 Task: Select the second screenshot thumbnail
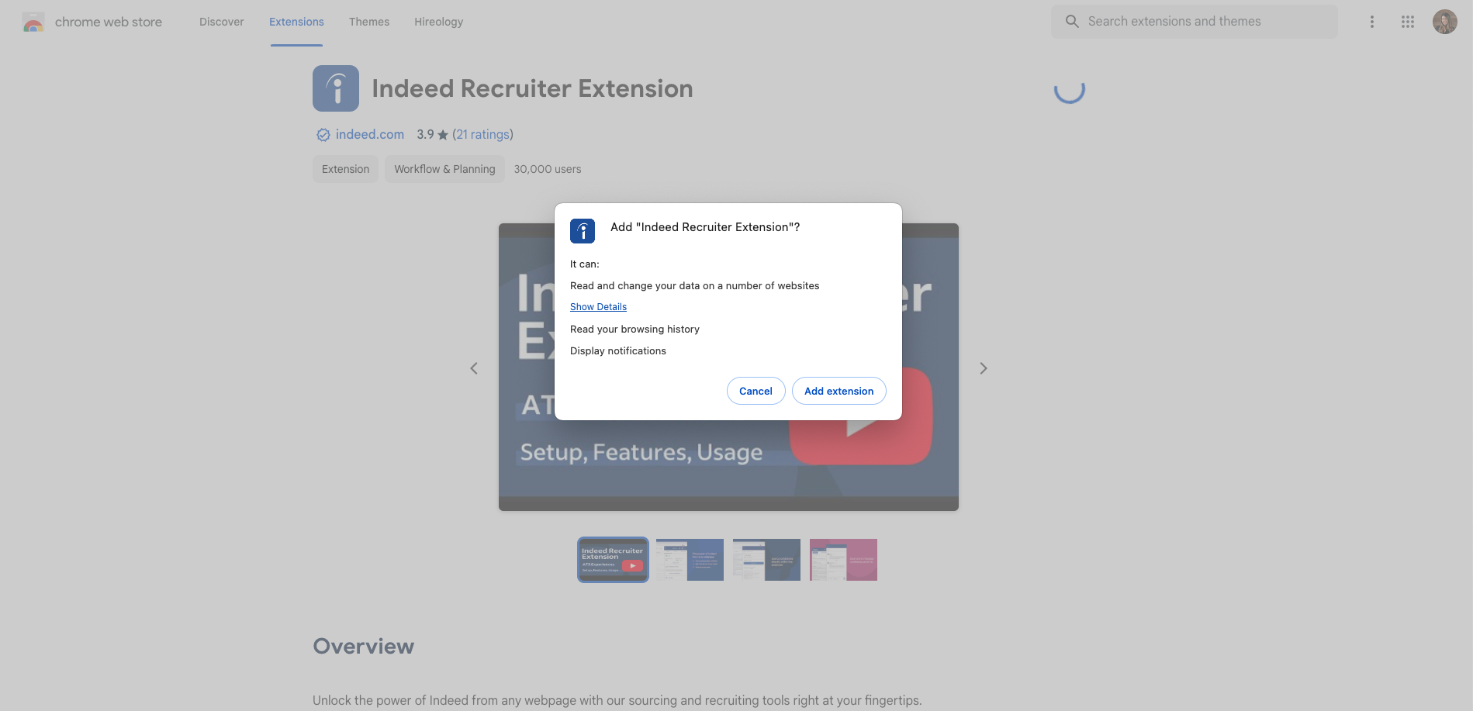690,560
